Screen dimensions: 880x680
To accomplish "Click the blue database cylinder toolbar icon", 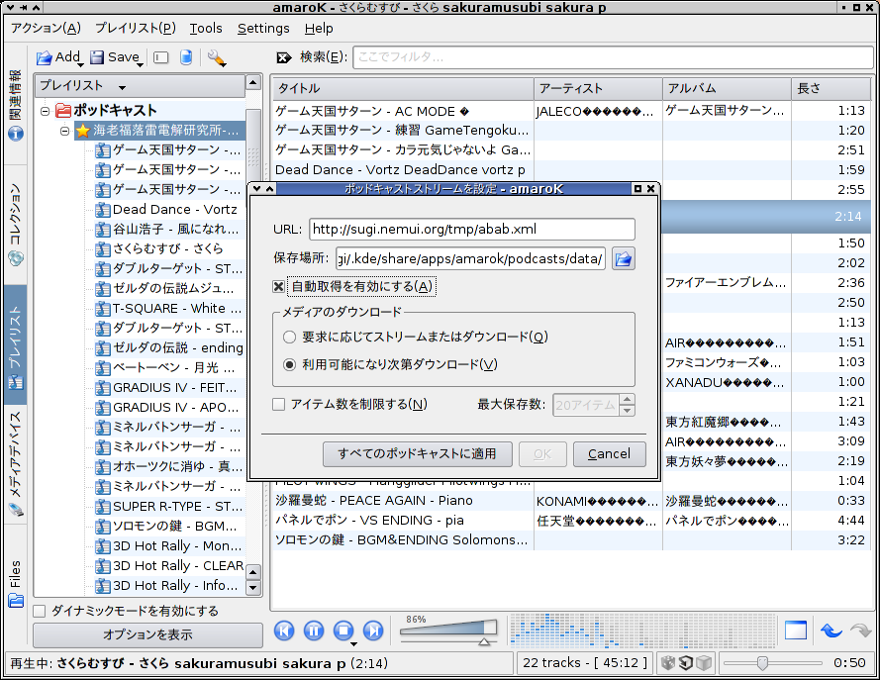I will (x=186, y=57).
